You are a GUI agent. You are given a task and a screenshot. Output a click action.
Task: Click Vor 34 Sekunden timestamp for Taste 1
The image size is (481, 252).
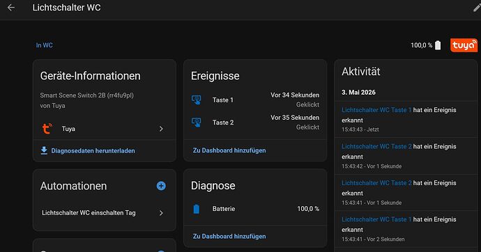click(x=295, y=95)
